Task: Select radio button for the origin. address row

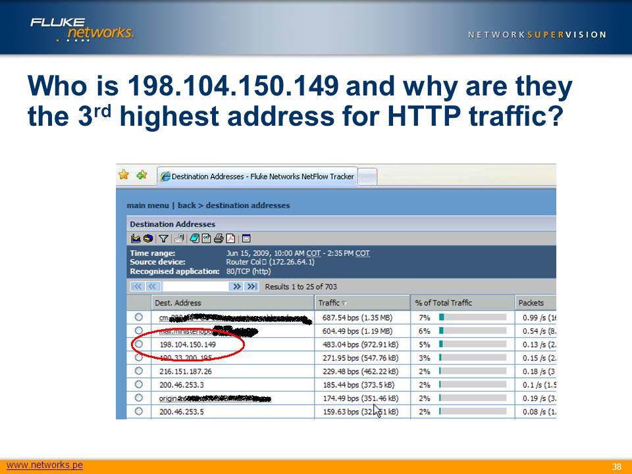Action: [x=139, y=398]
